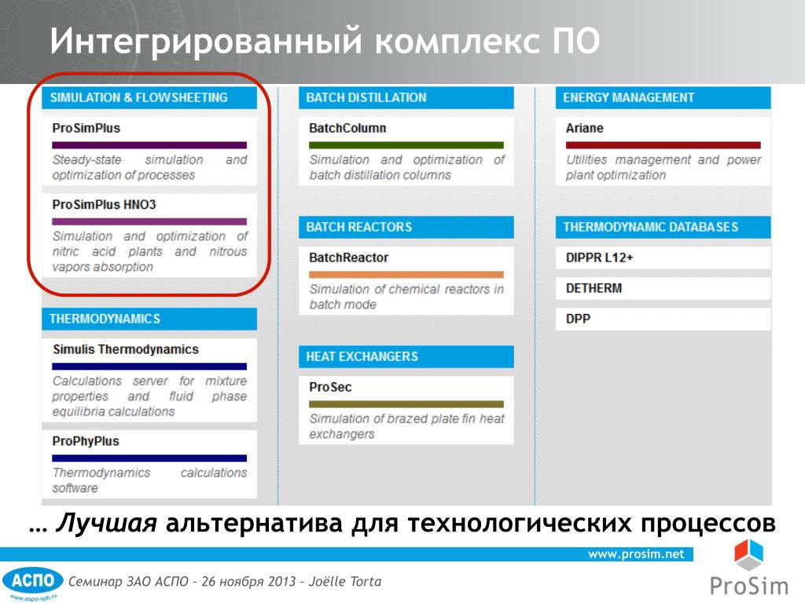The image size is (805, 603).
Task: Open the Ariane product title
Action: [x=584, y=128]
